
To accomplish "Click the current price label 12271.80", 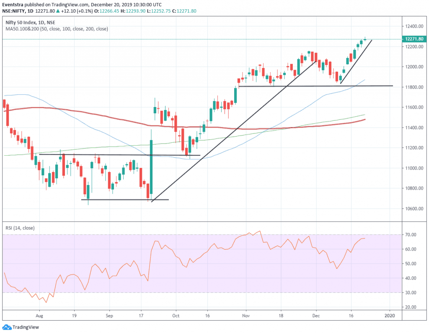I will [x=414, y=38].
